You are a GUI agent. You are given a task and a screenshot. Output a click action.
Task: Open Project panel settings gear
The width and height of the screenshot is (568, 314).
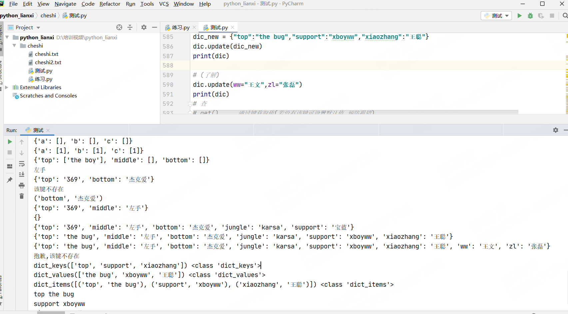144,27
